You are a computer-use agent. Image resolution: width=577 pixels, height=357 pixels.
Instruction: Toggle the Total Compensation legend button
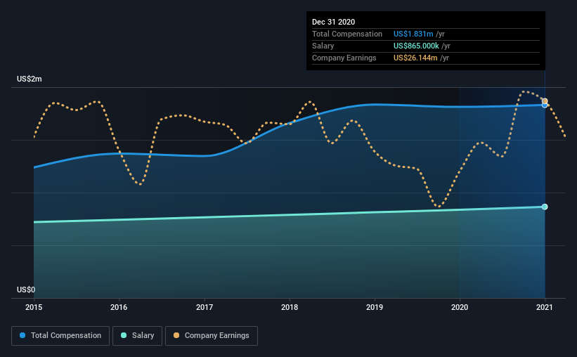click(60, 336)
